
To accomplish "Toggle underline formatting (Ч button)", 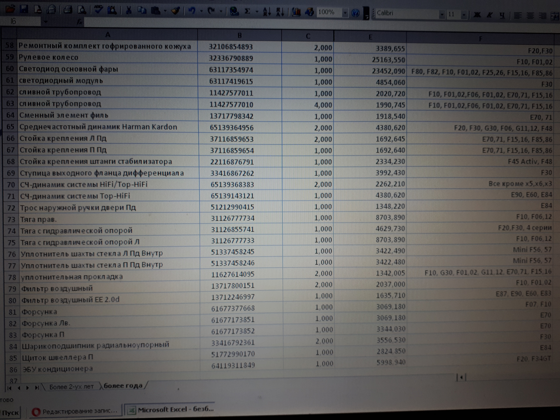I will click(502, 15).
